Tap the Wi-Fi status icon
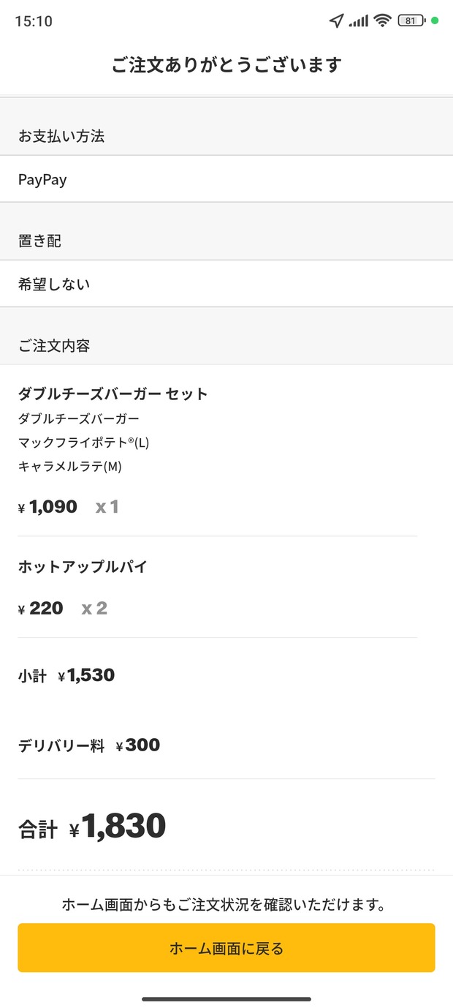 382,20
